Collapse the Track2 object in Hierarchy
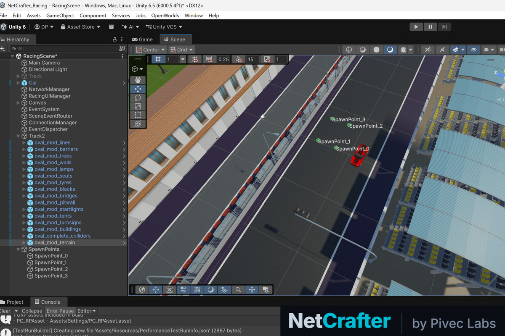 pyautogui.click(x=18, y=136)
